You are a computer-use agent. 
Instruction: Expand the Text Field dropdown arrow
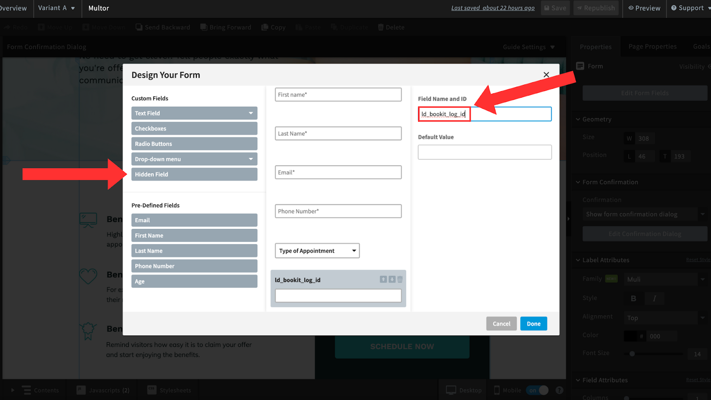point(251,113)
